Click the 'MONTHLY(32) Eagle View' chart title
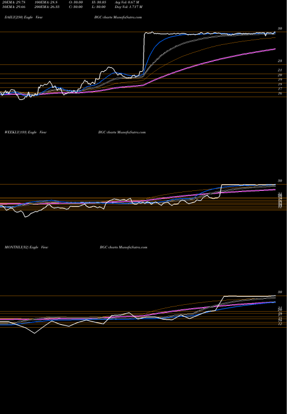Screen dimensions: 287x414 point(26,247)
